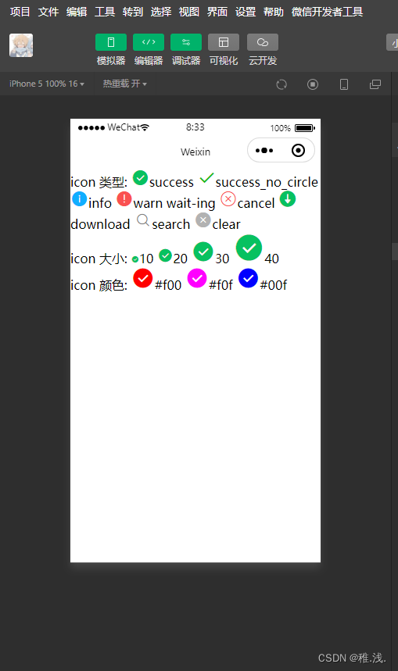The image size is (398, 671).
Task: Open the 设置 menu
Action: 246,12
